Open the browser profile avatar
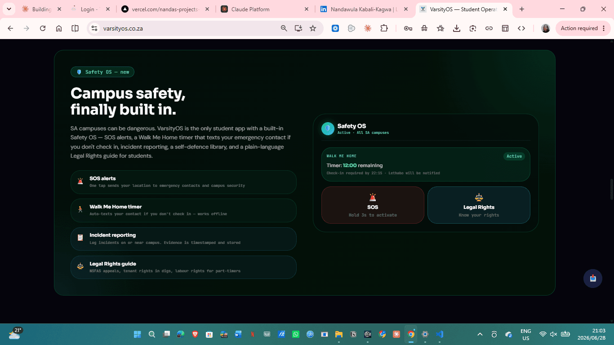This screenshot has height=345, width=614. tap(546, 28)
